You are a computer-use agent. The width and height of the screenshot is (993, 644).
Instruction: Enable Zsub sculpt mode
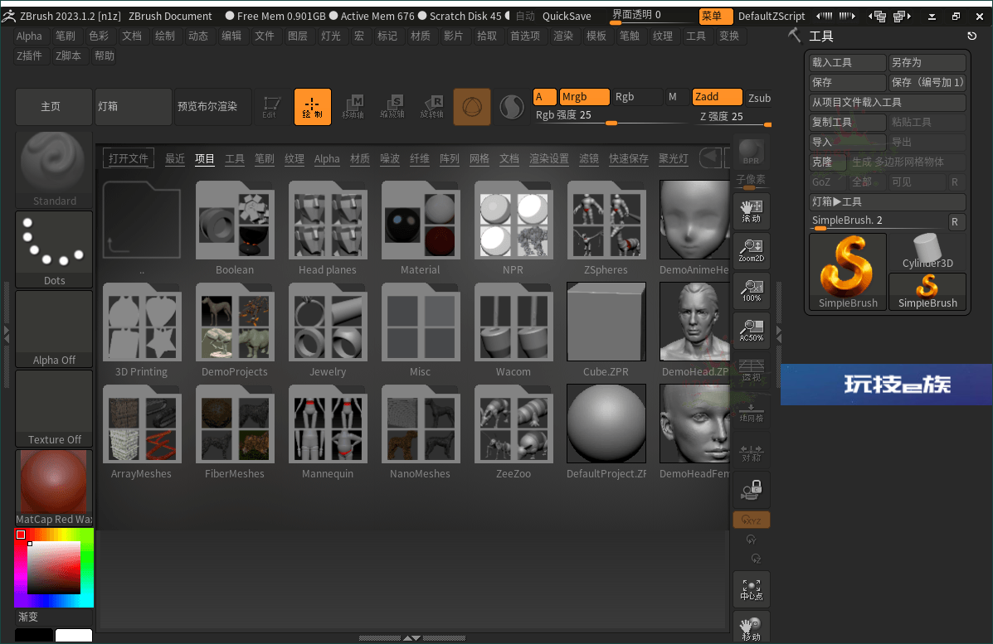[x=759, y=98]
